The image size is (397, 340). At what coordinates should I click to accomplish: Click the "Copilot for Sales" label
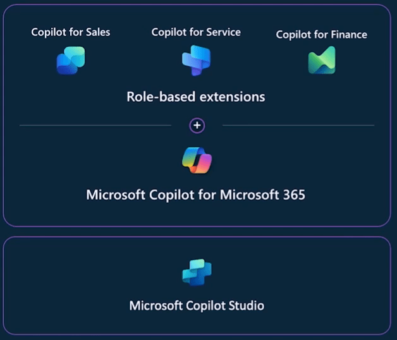(70, 32)
